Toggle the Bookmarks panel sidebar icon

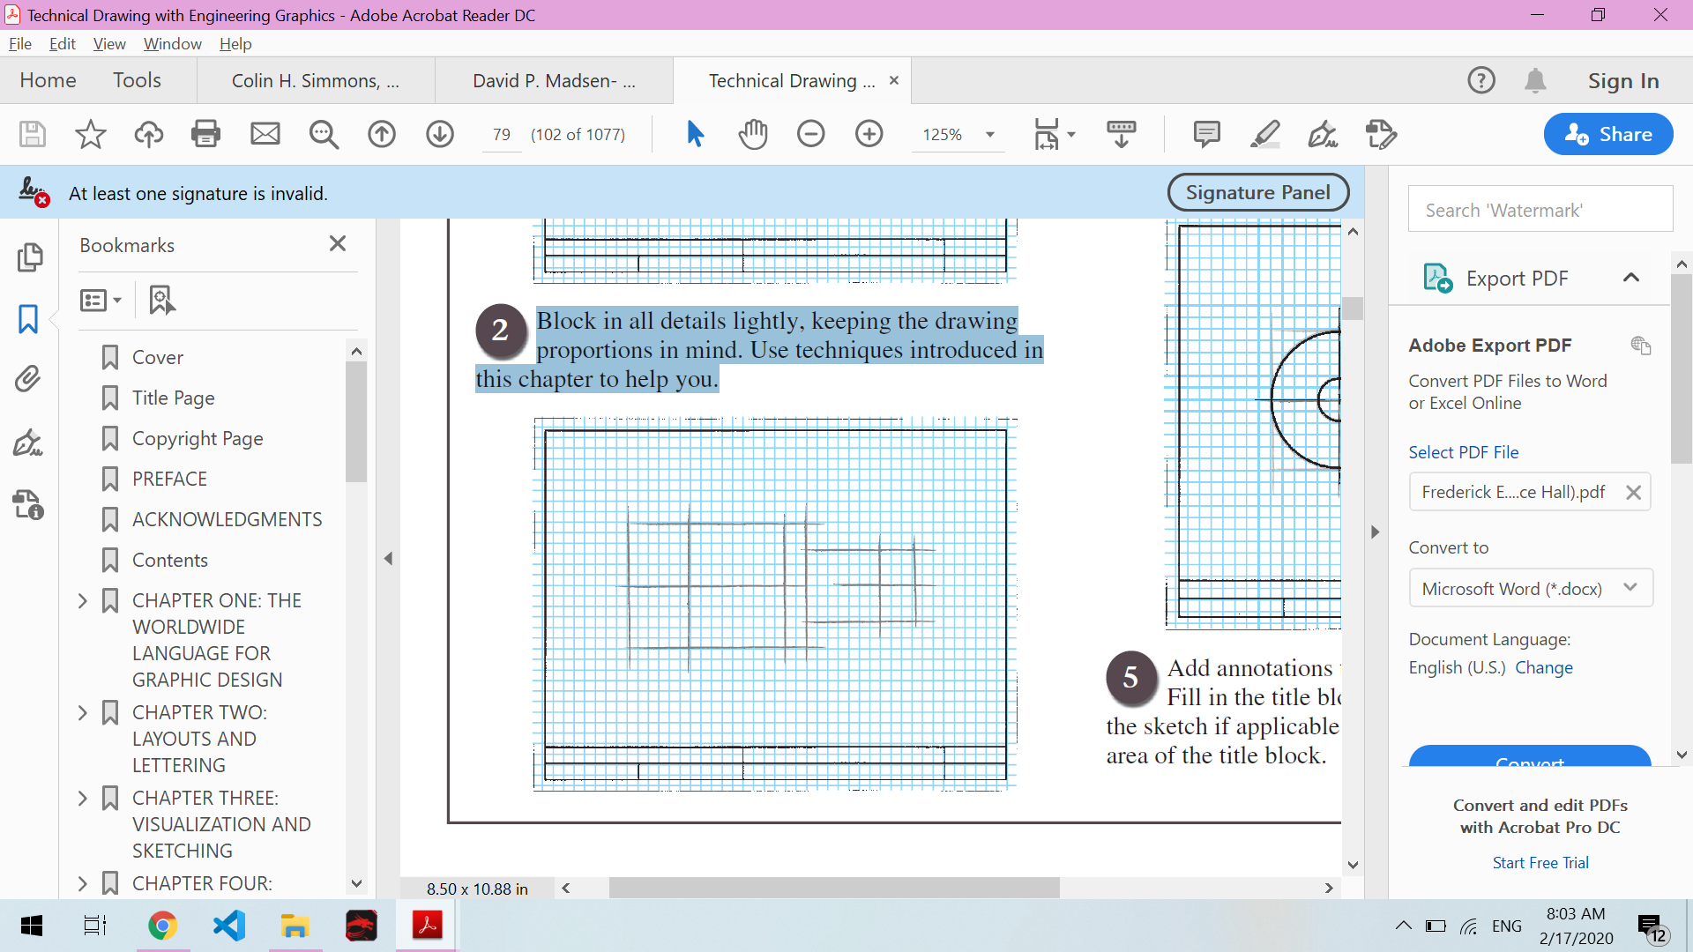tap(28, 318)
